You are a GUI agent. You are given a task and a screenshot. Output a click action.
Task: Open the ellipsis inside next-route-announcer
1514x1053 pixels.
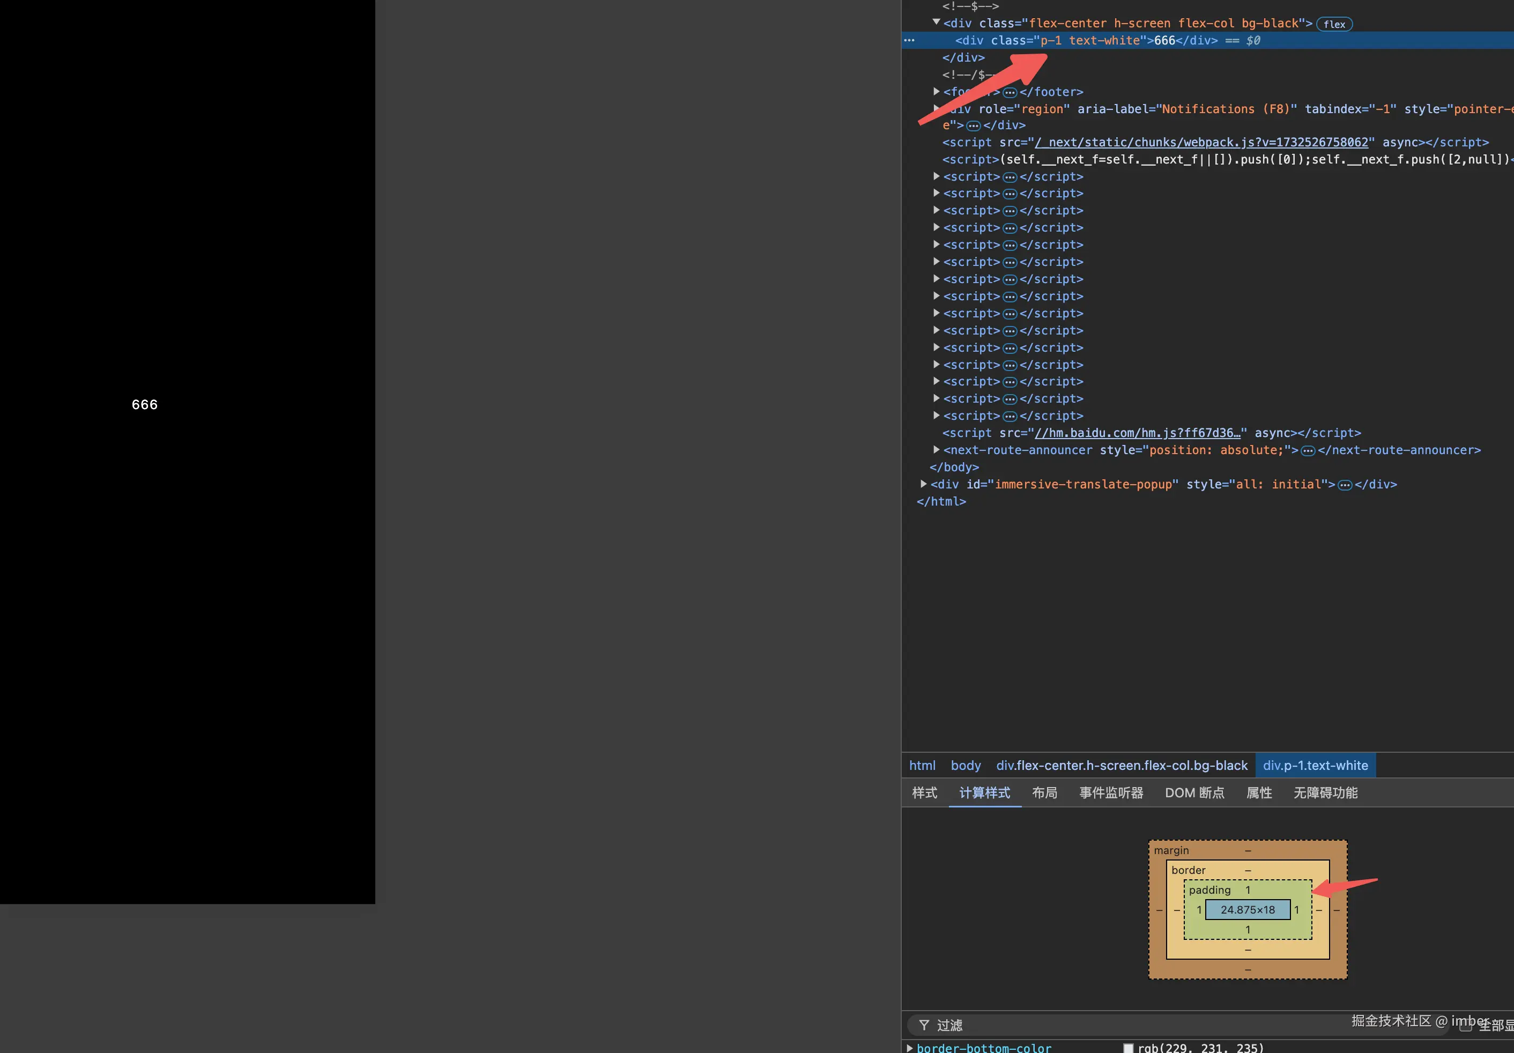(1308, 451)
